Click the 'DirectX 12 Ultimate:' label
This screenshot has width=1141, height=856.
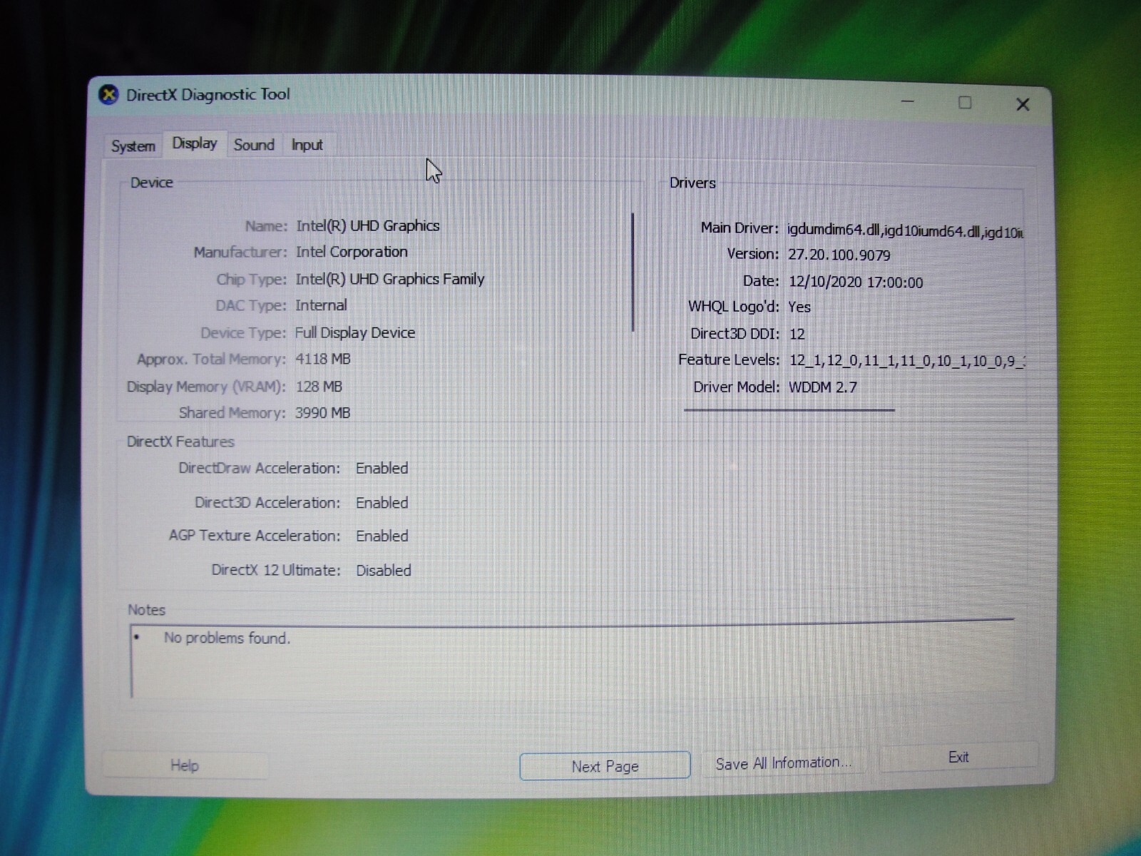pos(276,570)
